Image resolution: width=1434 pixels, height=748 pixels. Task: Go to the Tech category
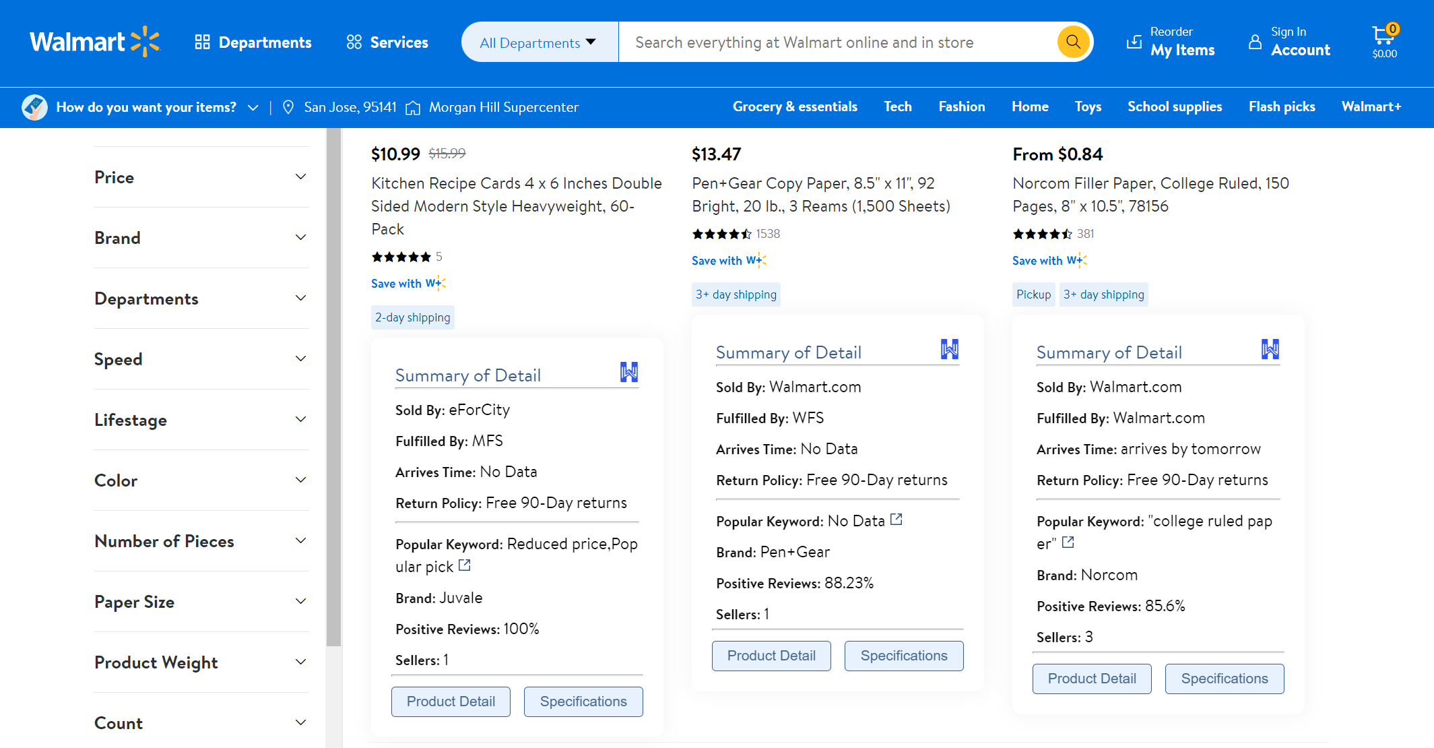click(898, 106)
